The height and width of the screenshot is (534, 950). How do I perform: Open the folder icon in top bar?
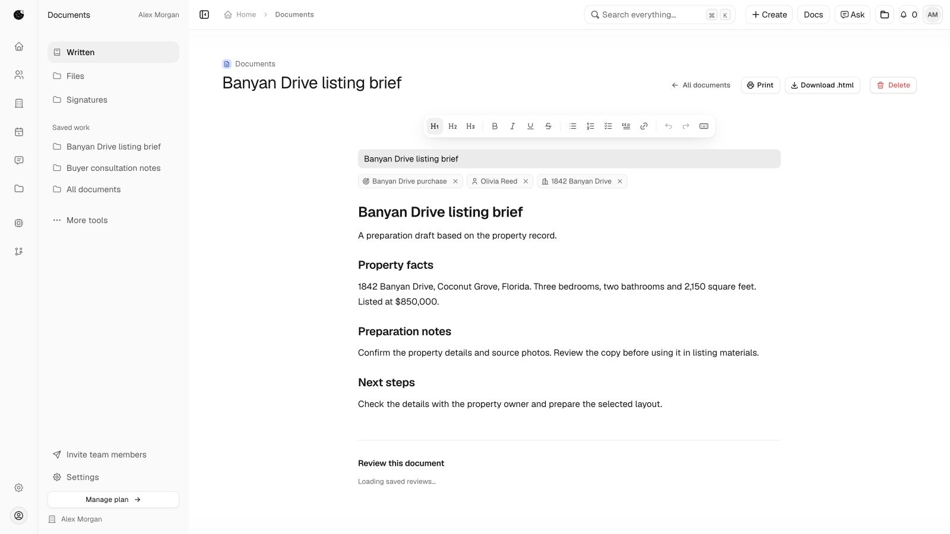pyautogui.click(x=885, y=15)
